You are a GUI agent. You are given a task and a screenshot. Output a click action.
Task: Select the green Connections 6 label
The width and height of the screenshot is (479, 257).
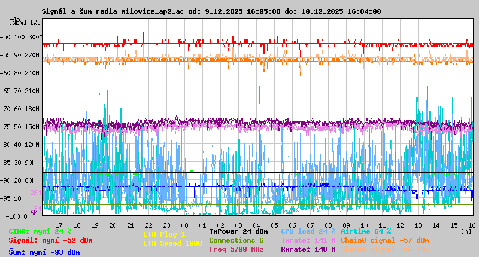click(x=236, y=240)
